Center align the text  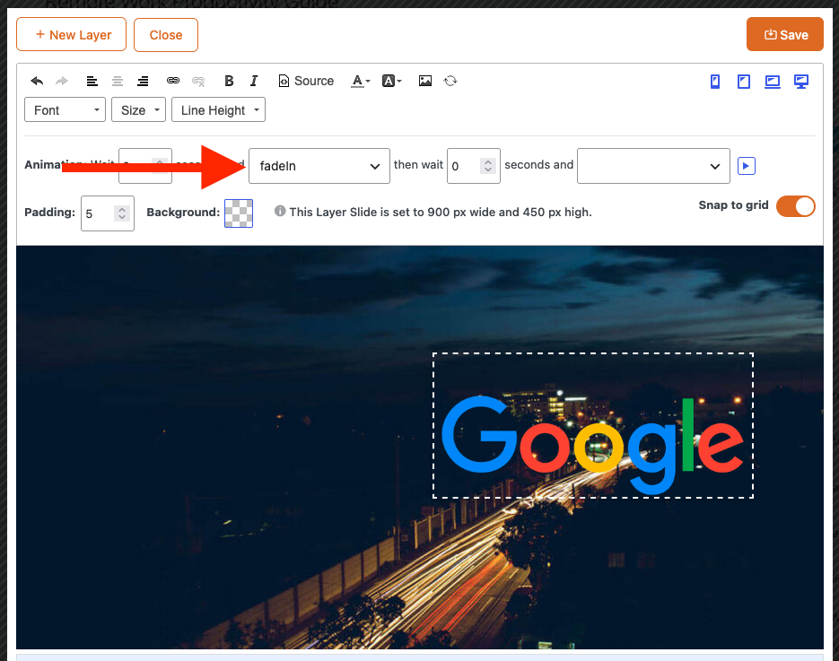coord(118,81)
